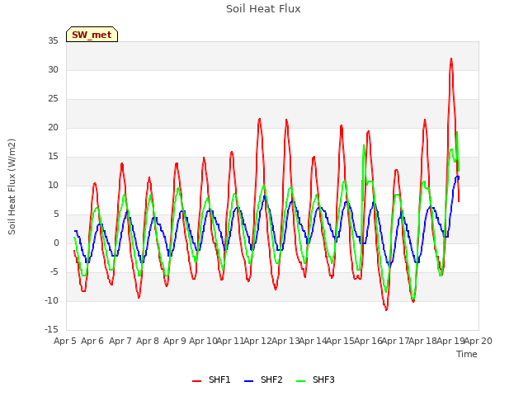Viewport: 528px width, 396px height.
Task: Click the 20 y-axis tick label
Action: click(53, 127)
